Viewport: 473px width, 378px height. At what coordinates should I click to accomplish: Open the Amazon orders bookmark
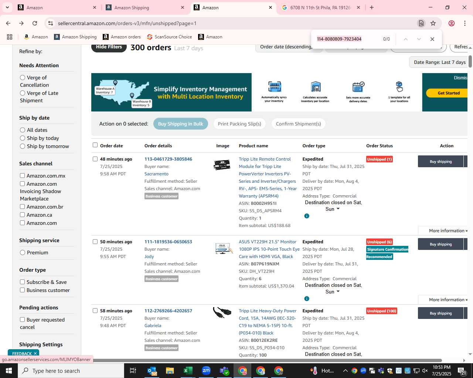122,37
